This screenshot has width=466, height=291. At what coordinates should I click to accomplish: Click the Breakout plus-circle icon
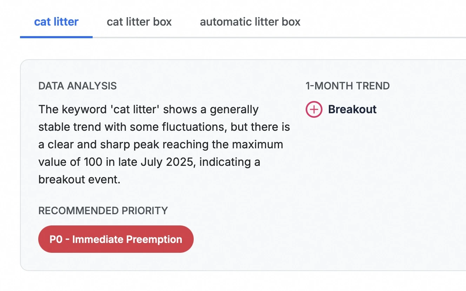point(314,109)
